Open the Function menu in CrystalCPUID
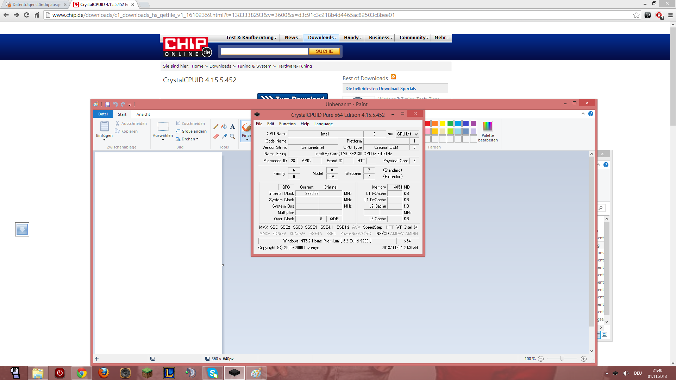This screenshot has width=676, height=380. (287, 124)
